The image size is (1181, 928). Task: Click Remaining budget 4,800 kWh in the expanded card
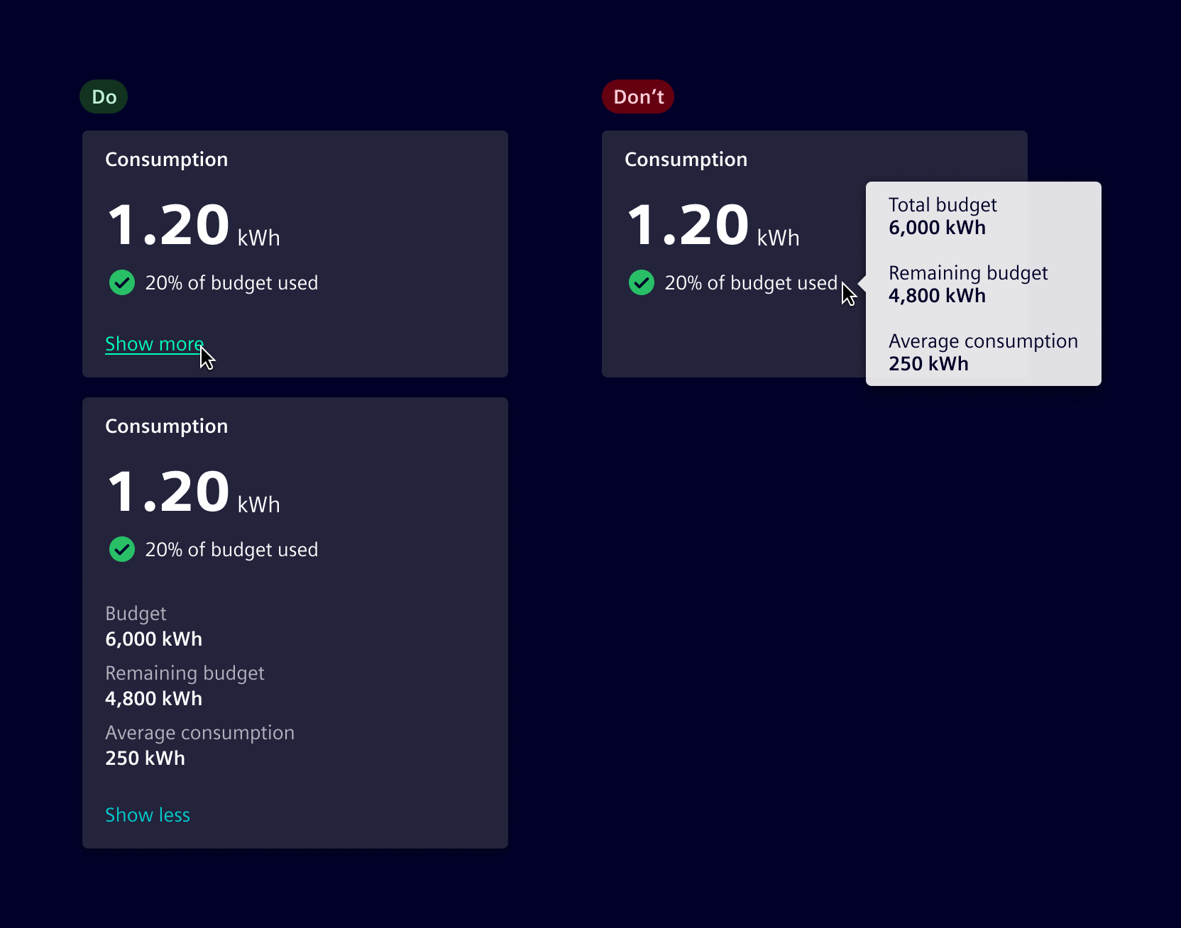pos(185,686)
